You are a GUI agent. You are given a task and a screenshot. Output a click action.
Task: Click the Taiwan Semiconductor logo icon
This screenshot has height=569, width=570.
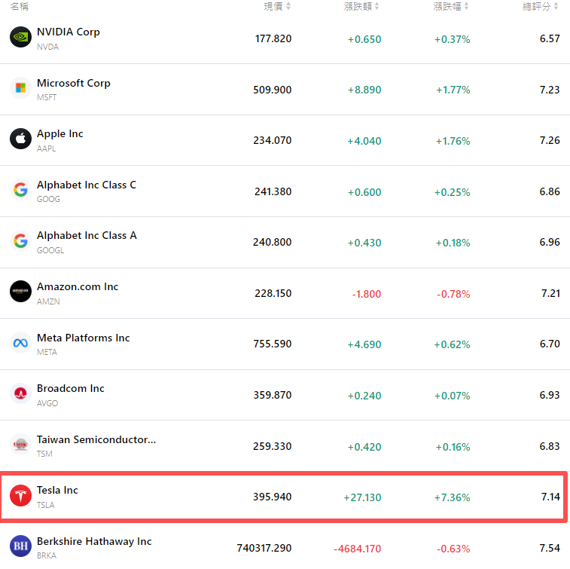pos(20,445)
